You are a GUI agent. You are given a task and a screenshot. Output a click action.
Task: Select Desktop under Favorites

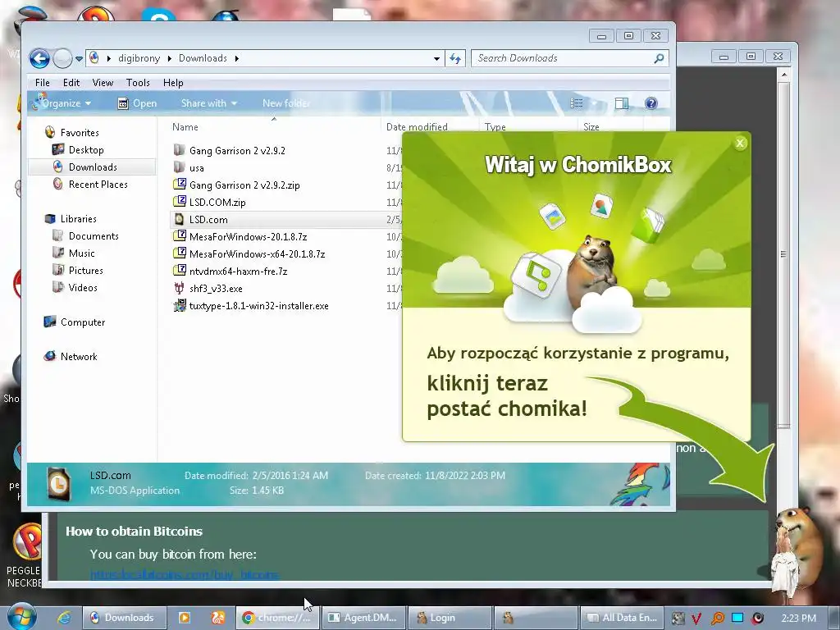85,150
